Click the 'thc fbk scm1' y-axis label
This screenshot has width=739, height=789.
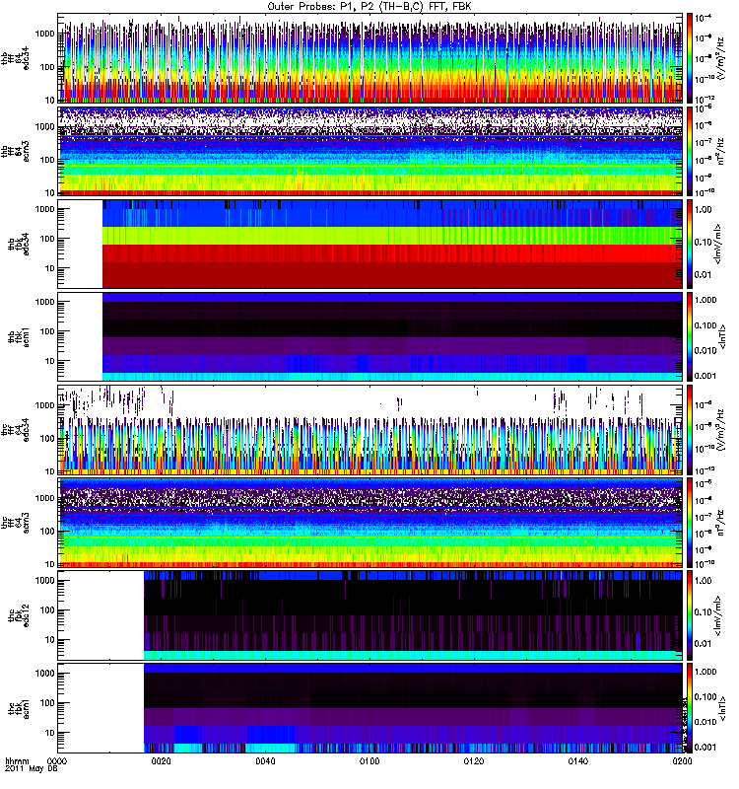click(x=19, y=708)
